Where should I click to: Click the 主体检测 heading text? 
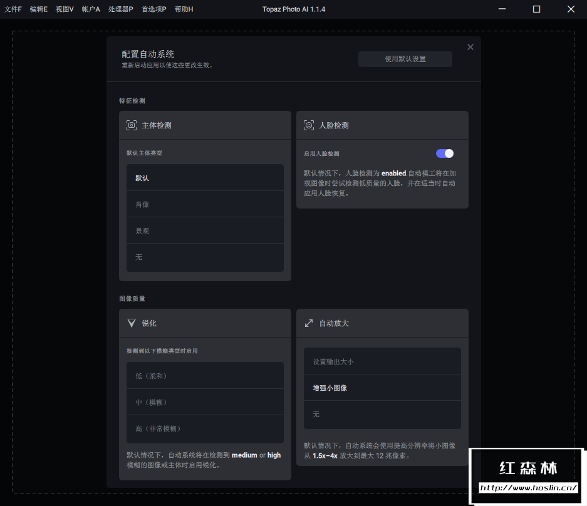(x=157, y=125)
